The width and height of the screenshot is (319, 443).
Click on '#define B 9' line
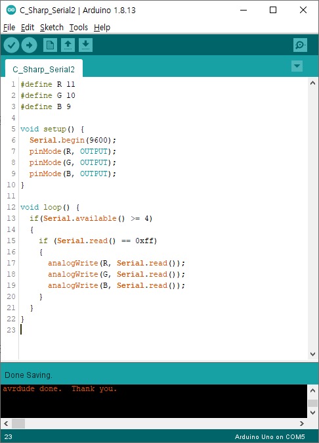point(45,106)
